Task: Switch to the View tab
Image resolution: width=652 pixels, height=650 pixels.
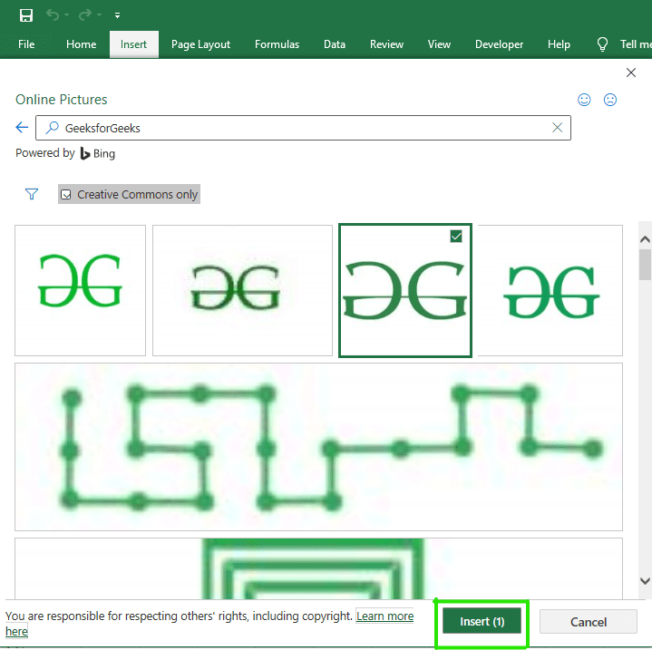Action: [439, 44]
